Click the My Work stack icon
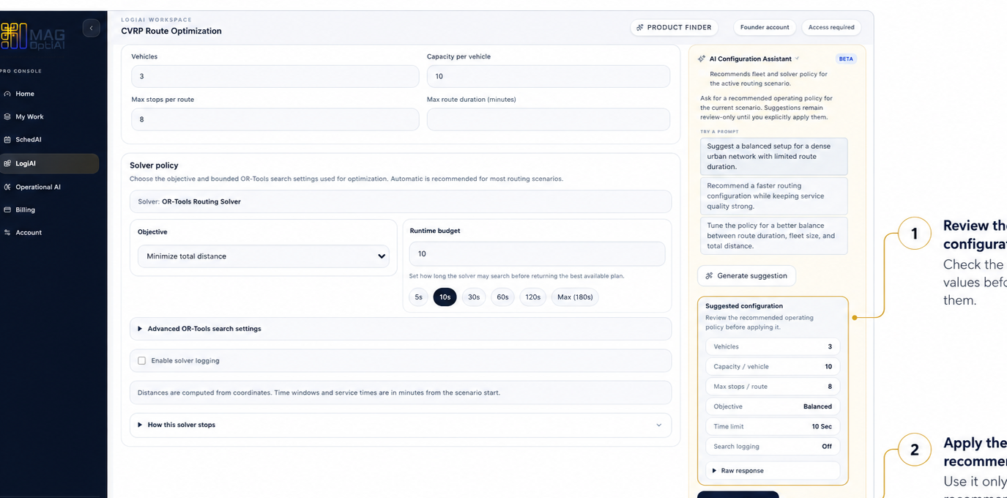Viewport: 1007px width, 498px height. pos(7,116)
